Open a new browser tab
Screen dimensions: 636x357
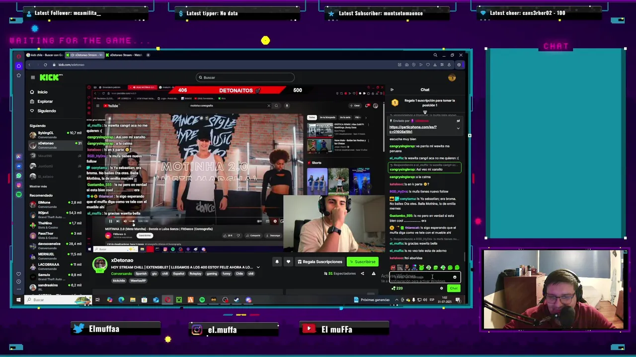148,55
